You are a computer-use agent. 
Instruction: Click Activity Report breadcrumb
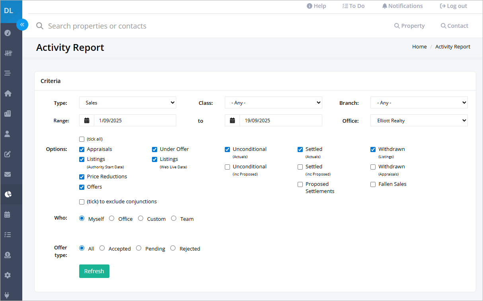coord(453,47)
